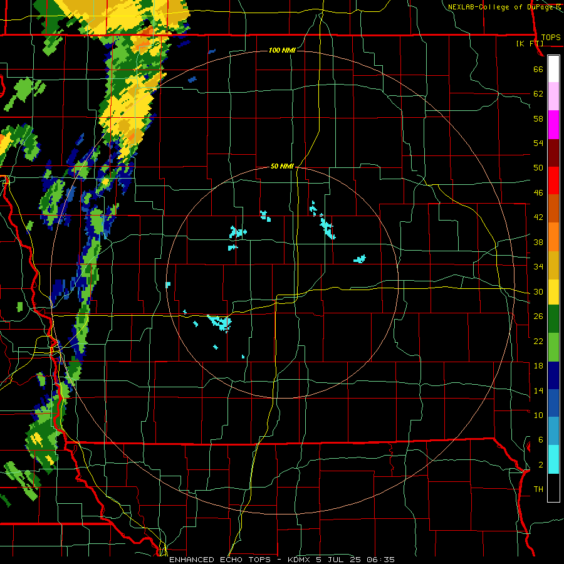
Task: Select the black TH band in the legend
Action: (x=553, y=488)
